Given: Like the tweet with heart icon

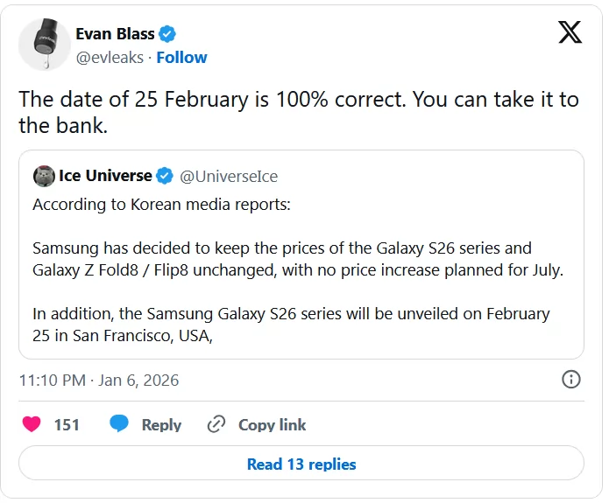Looking at the screenshot, I should pyautogui.click(x=32, y=424).
